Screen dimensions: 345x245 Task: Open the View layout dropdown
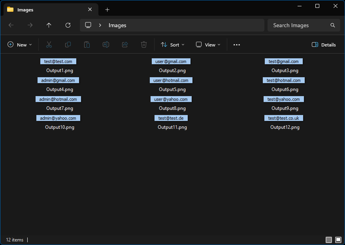click(x=208, y=45)
